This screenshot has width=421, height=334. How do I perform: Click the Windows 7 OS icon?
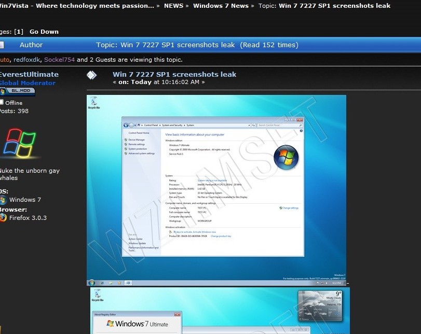pos(3,200)
